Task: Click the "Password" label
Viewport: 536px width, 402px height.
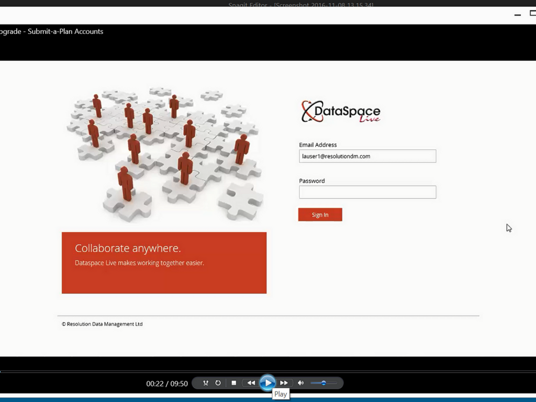Action: pos(312,181)
